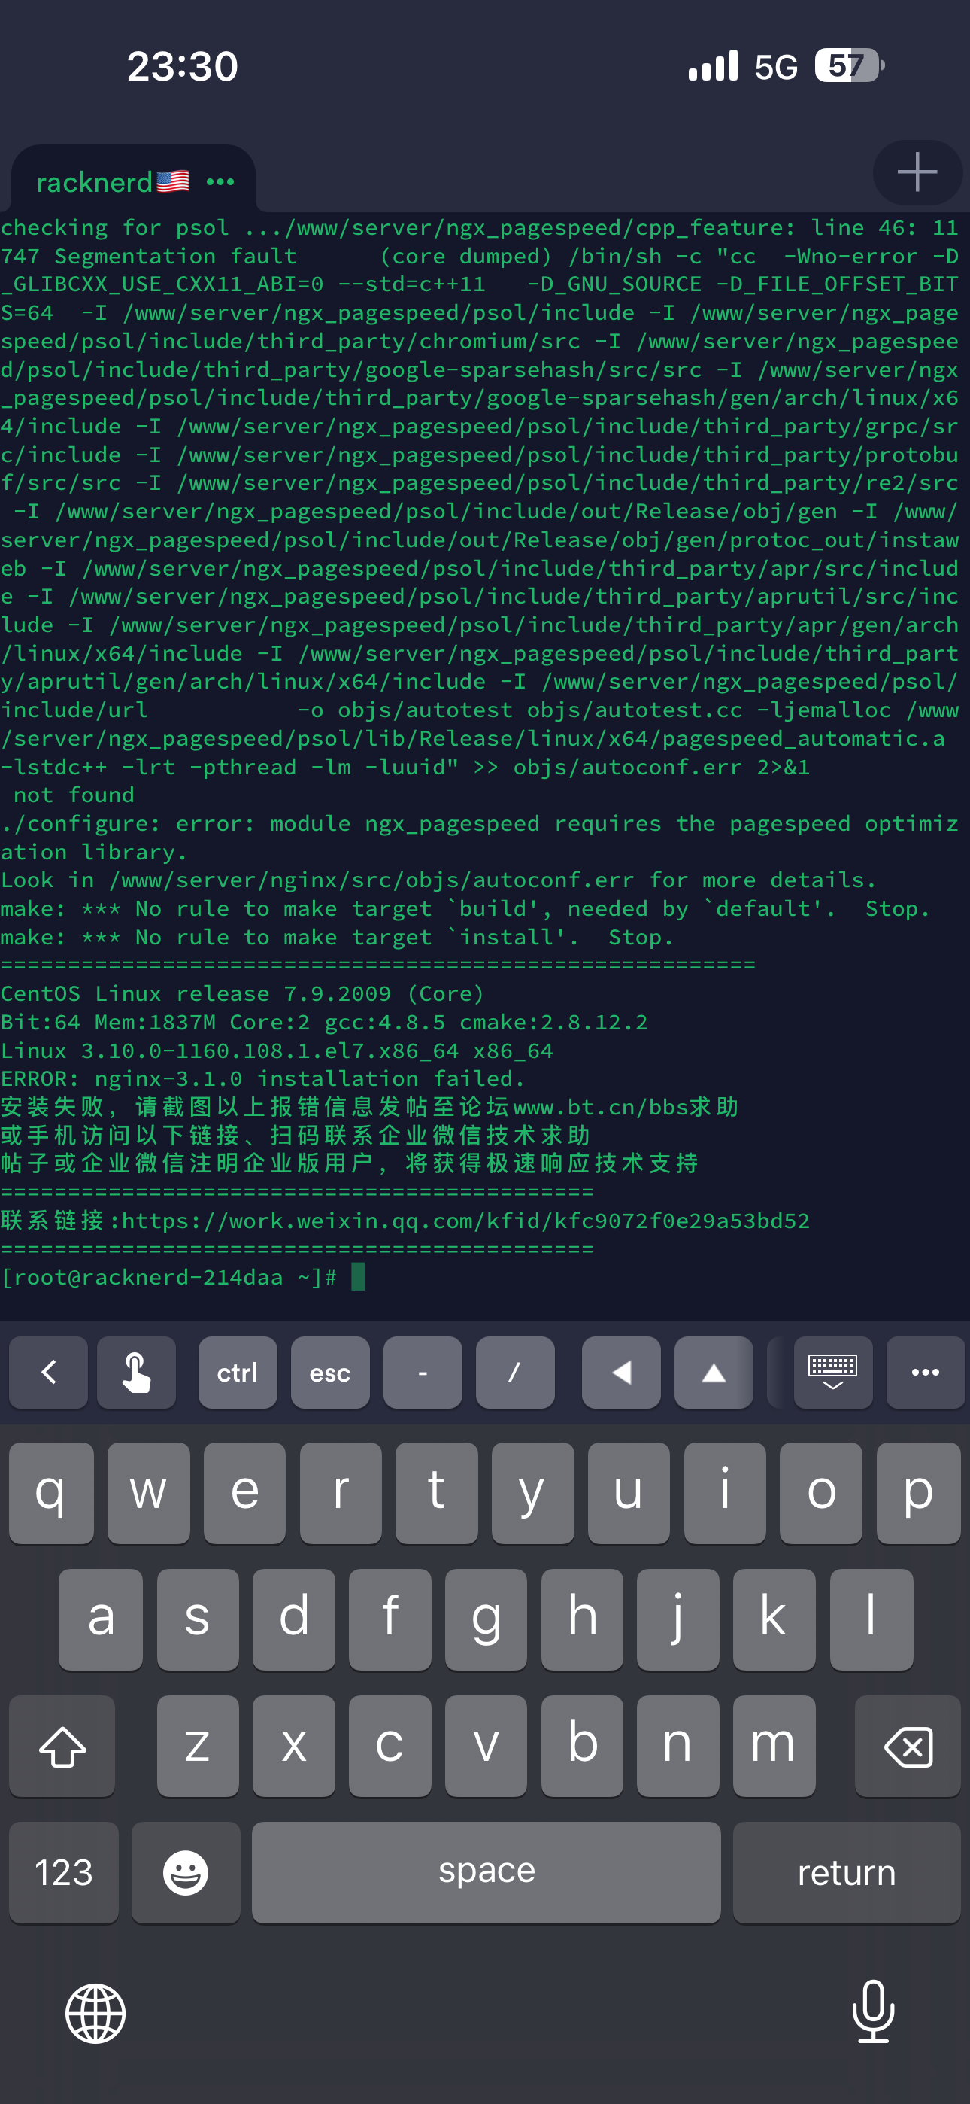Tap the j key
Viewport: 970px width, 2104px height.
click(x=678, y=1619)
